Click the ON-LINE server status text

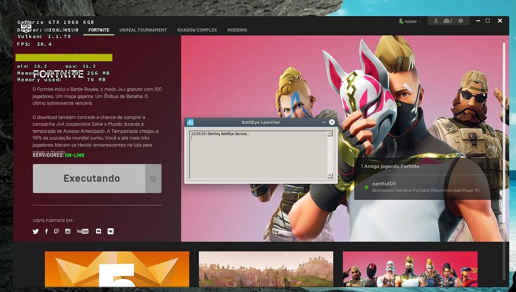[75, 155]
